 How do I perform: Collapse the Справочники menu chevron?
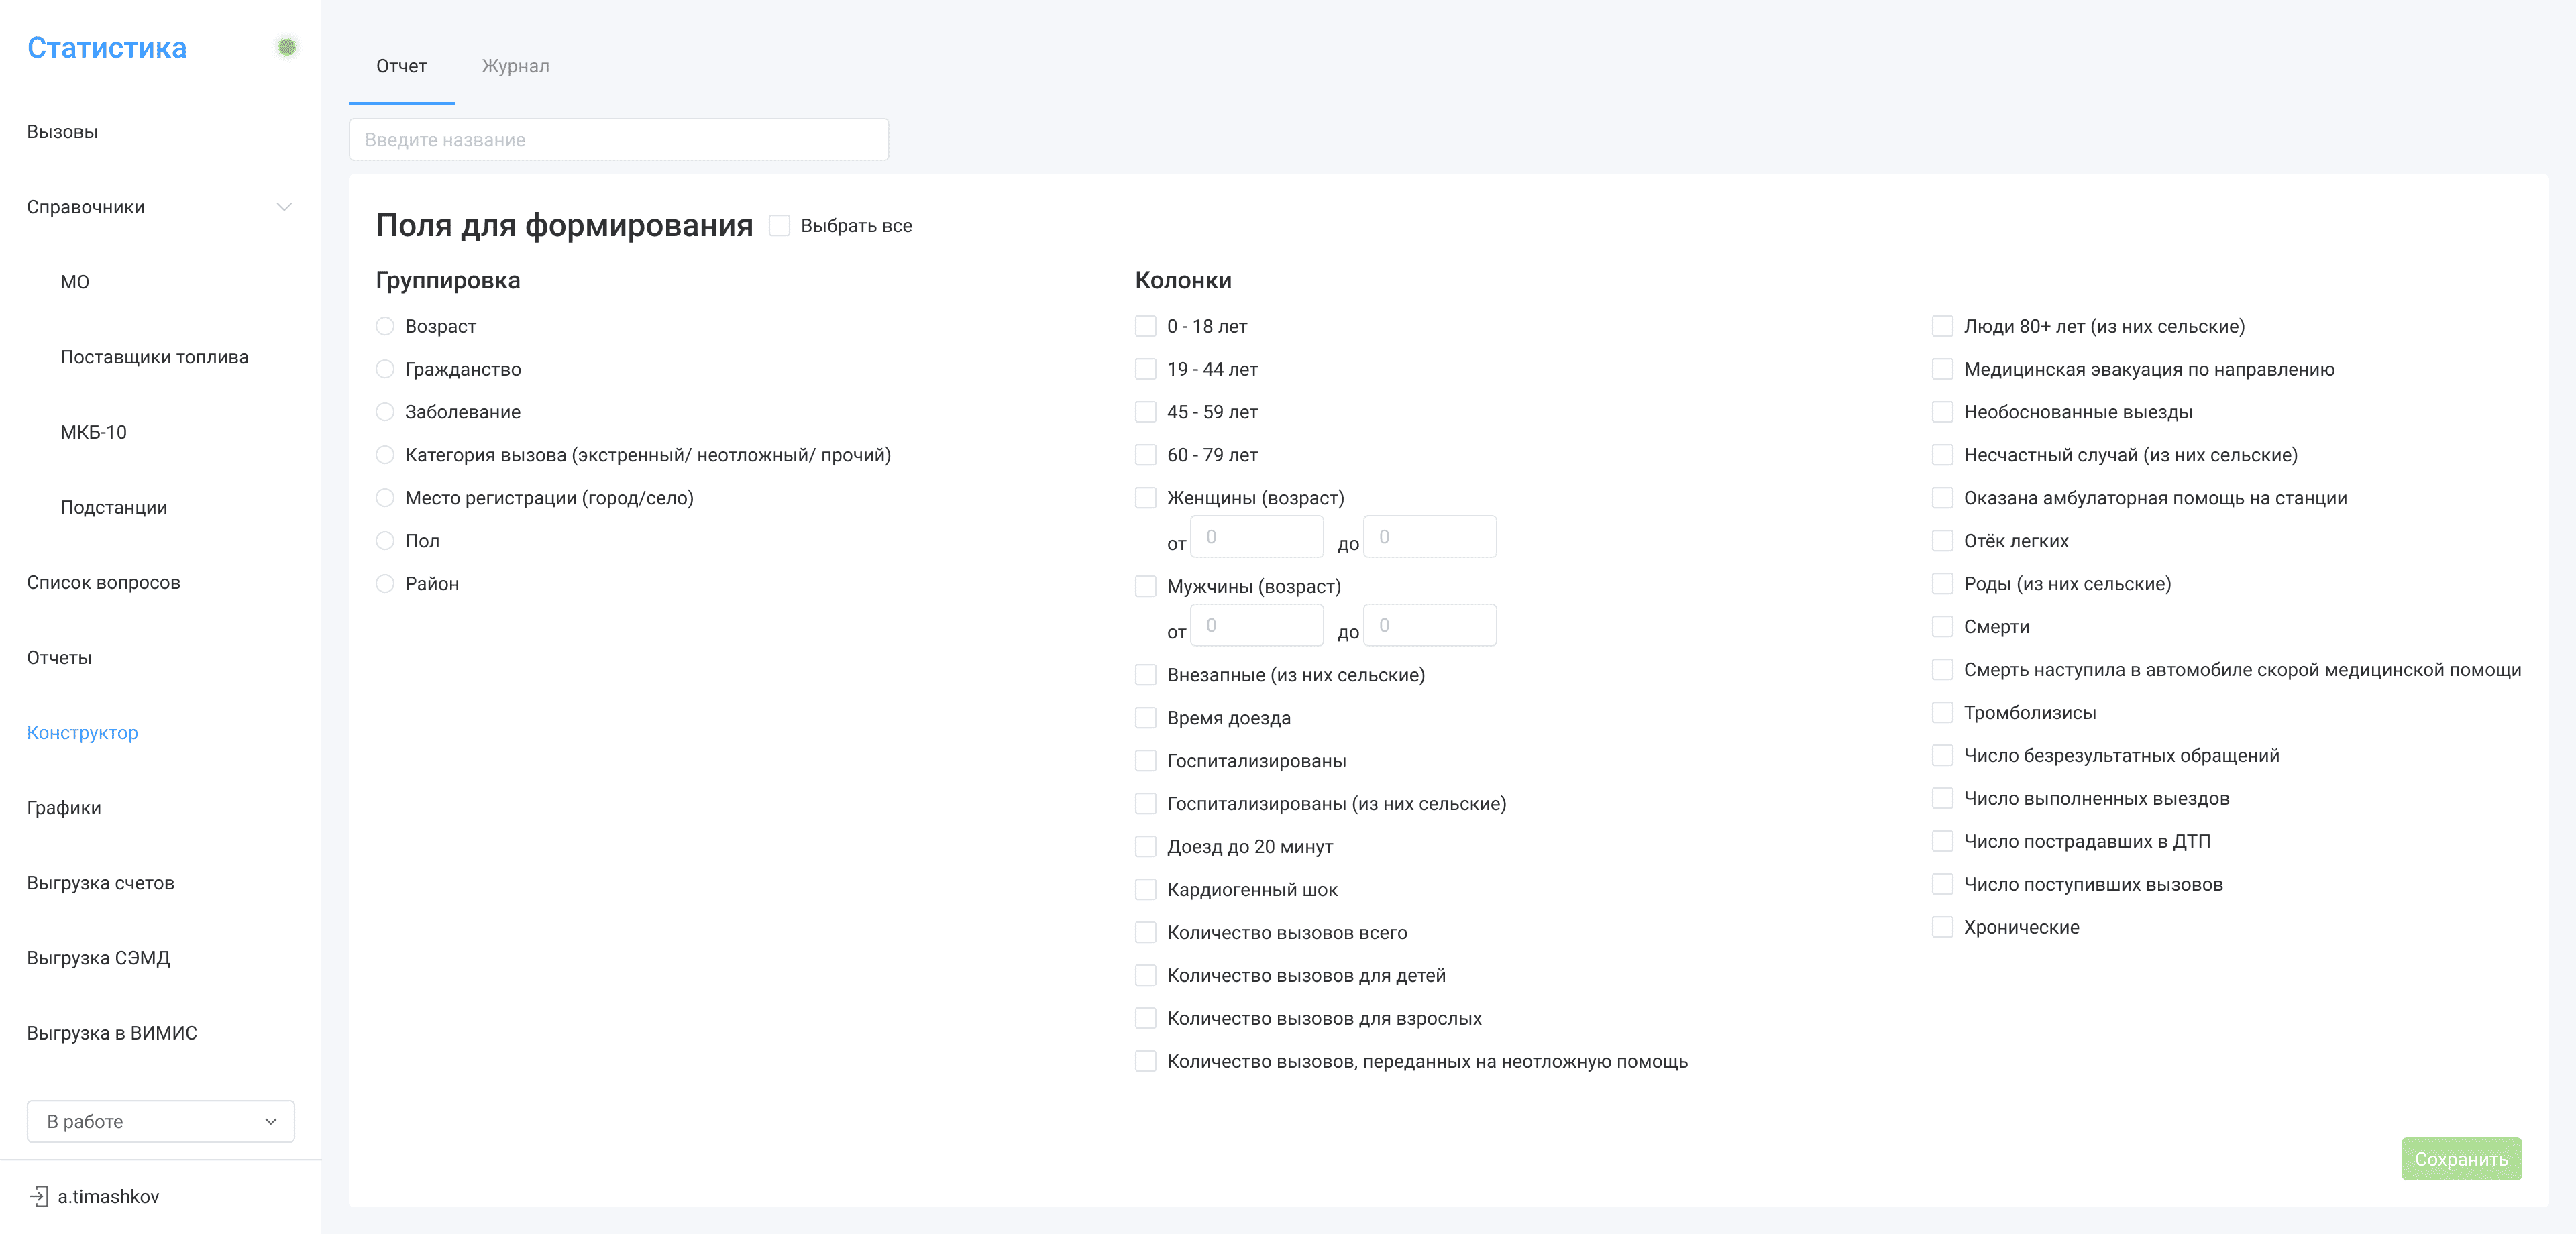(x=284, y=207)
